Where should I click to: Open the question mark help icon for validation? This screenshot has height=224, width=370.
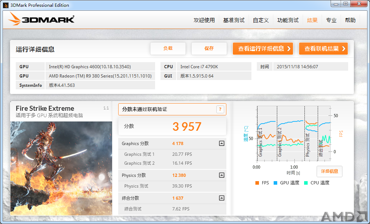tap(220, 109)
